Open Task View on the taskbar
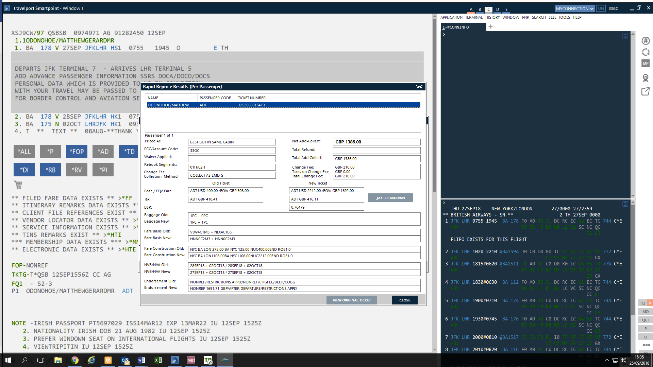This screenshot has height=367, width=653. tap(41, 360)
